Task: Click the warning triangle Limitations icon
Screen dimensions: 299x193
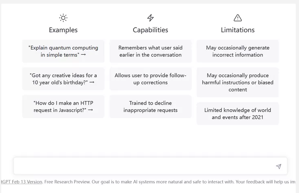Action: 238,18
